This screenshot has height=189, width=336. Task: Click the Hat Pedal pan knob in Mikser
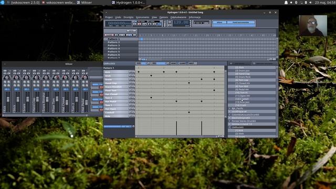[x=85, y=77]
